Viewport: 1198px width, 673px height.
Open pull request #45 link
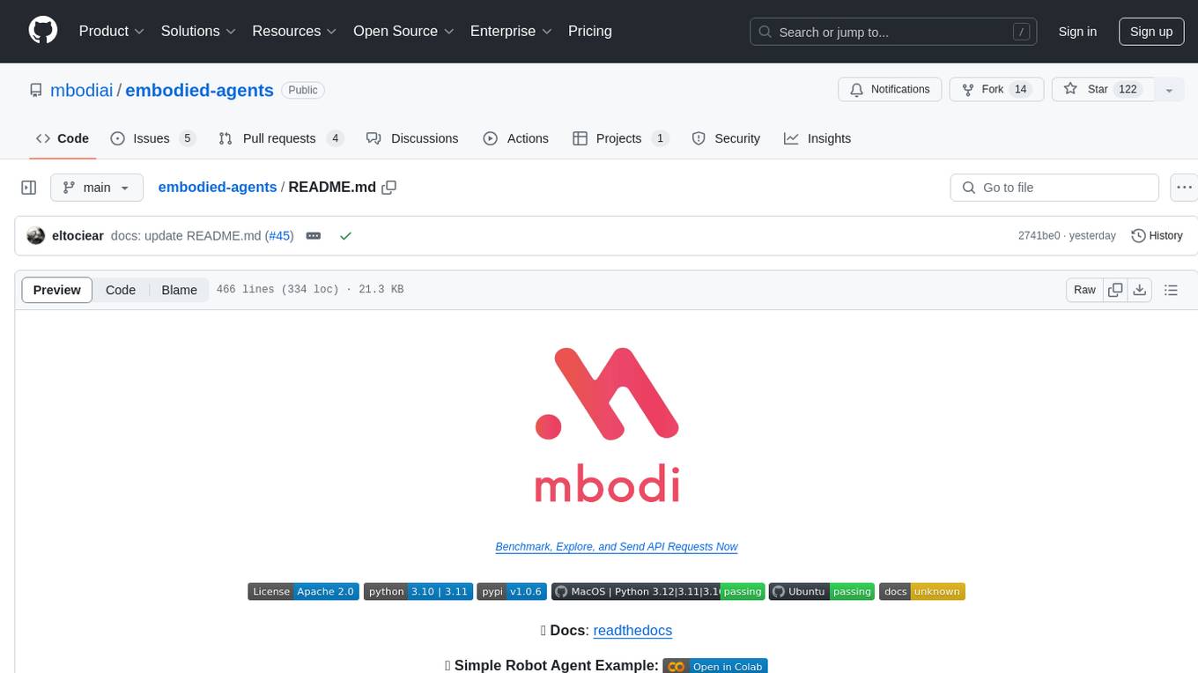[280, 236]
